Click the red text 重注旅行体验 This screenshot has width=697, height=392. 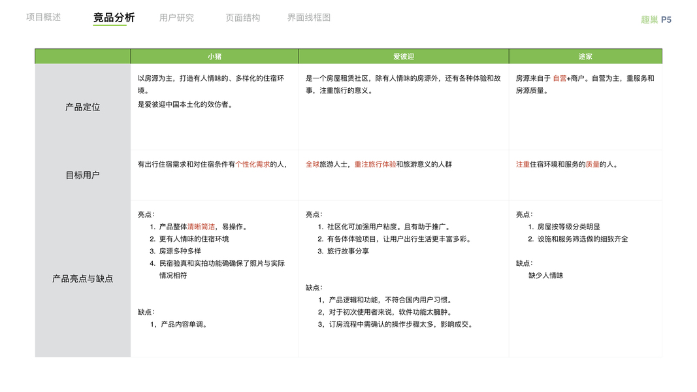375,165
